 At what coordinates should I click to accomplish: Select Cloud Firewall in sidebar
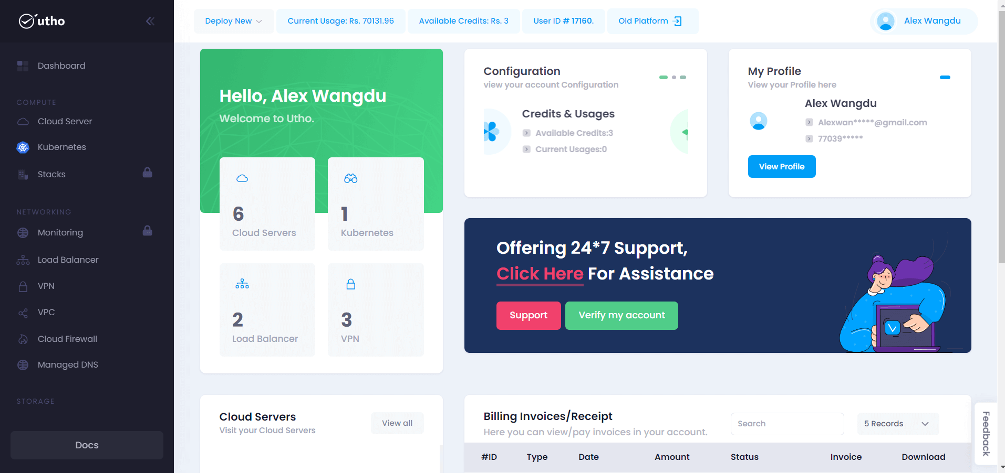67,339
